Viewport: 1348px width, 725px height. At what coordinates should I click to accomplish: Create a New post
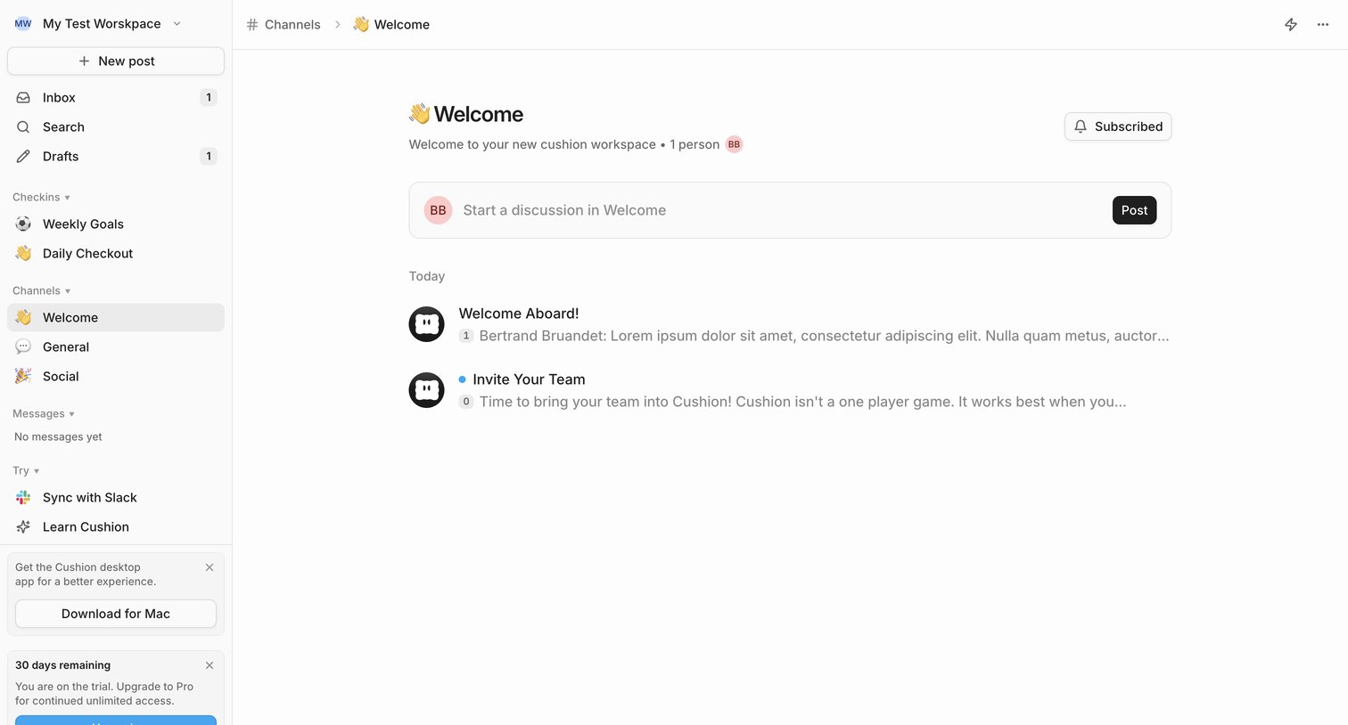(x=116, y=61)
